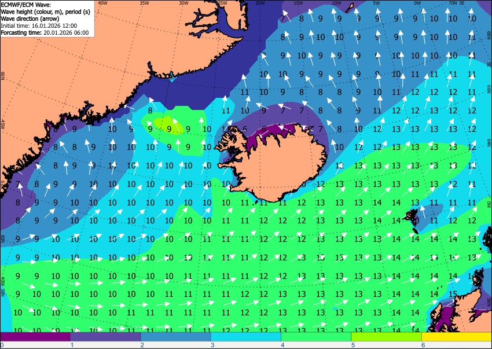Pick the blue 2–3 m colorbar segment
The image size is (492, 349).
point(176,337)
